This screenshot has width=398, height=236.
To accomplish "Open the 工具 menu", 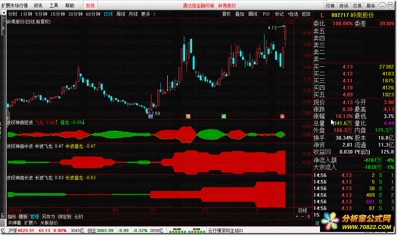I will pos(54,5).
